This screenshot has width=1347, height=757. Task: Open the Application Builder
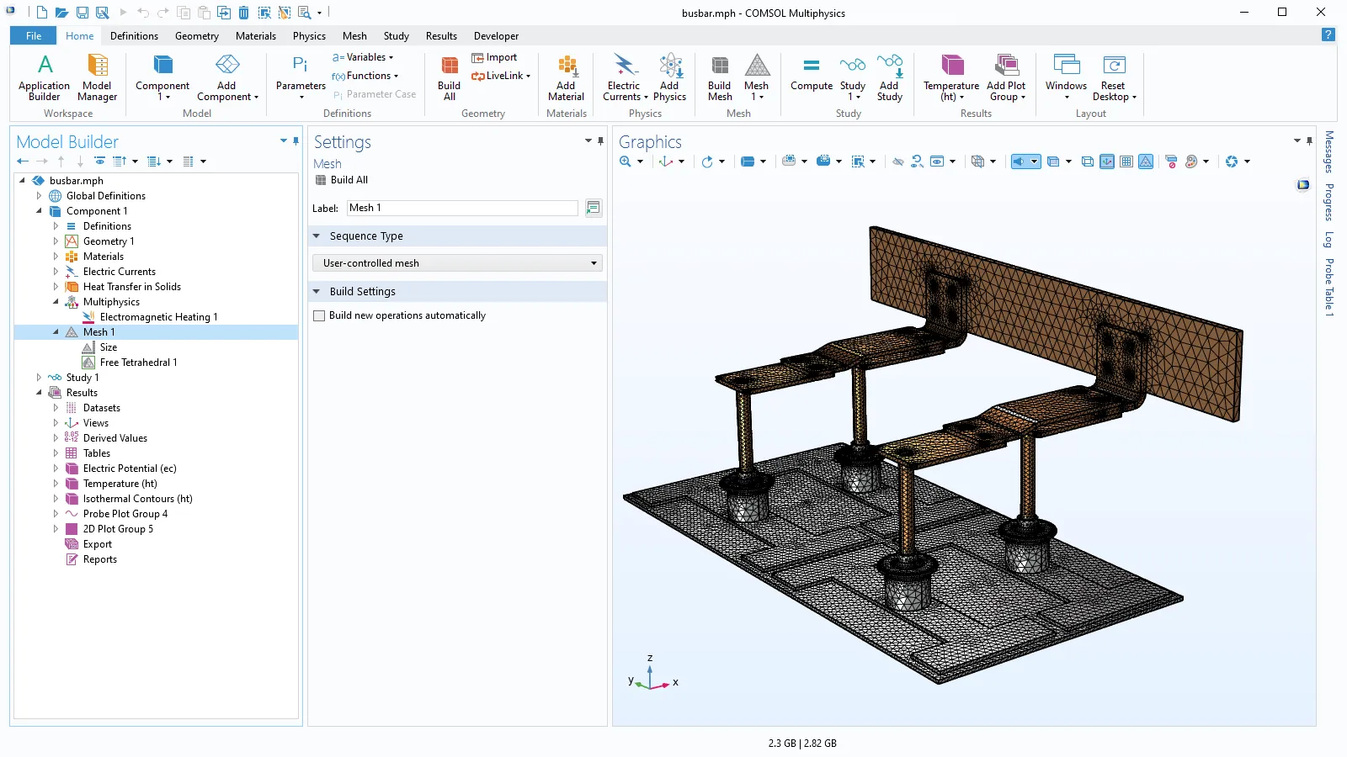click(44, 77)
